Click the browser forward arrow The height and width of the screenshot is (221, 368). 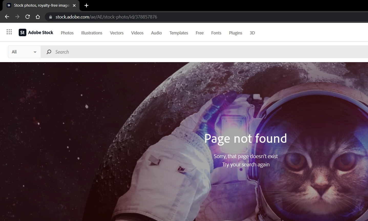(17, 17)
